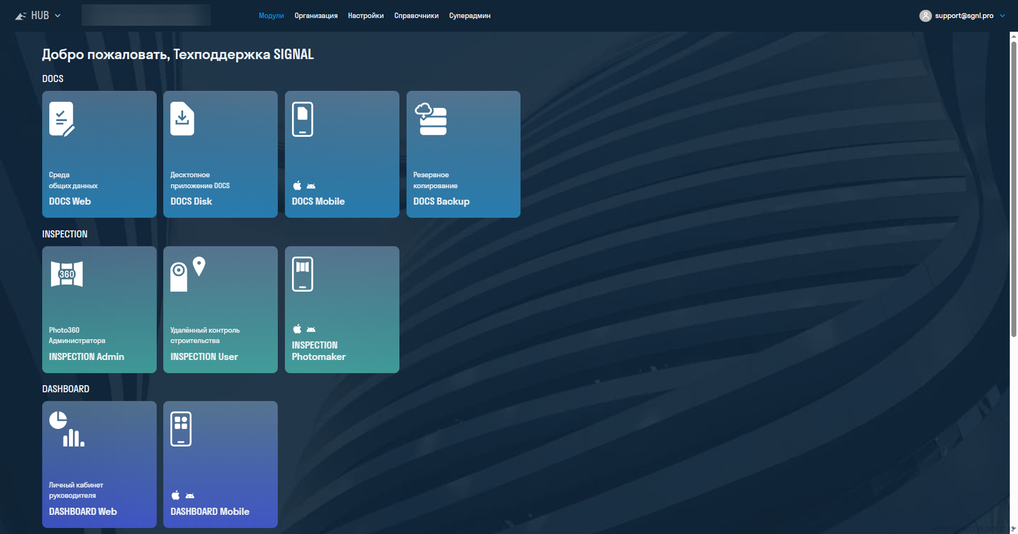
Task: Click 'Личный кабинет руководителя' description text
Action: tap(76, 490)
